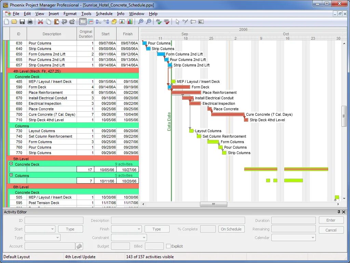Click the picture shapes toolbar icon
Screen dimensions: 350x263
(122, 22)
